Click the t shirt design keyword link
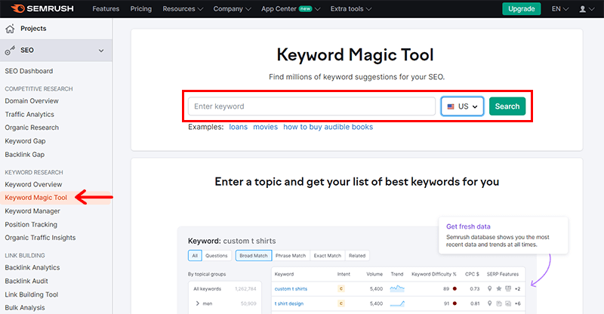The width and height of the screenshot is (604, 314). coord(289,303)
